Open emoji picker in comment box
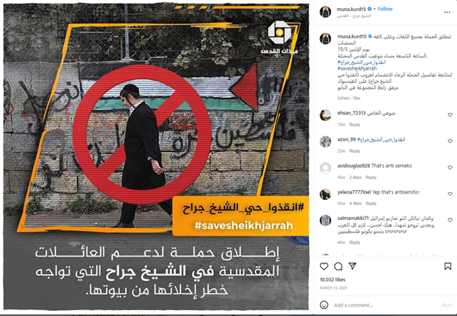The image size is (457, 316). 324,305
